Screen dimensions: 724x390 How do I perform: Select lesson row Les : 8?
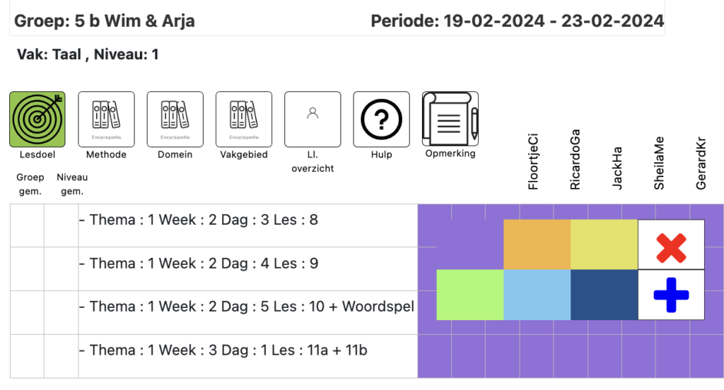click(199, 220)
